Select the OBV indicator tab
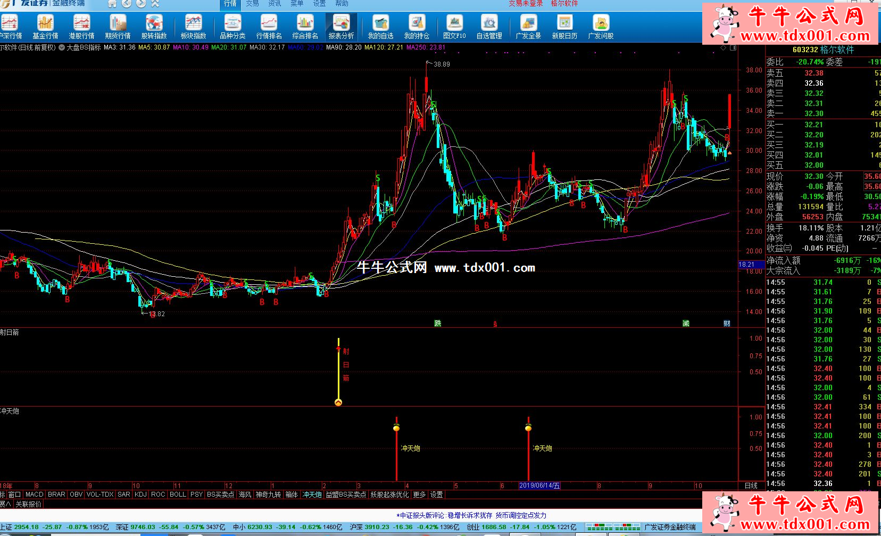 coord(76,494)
